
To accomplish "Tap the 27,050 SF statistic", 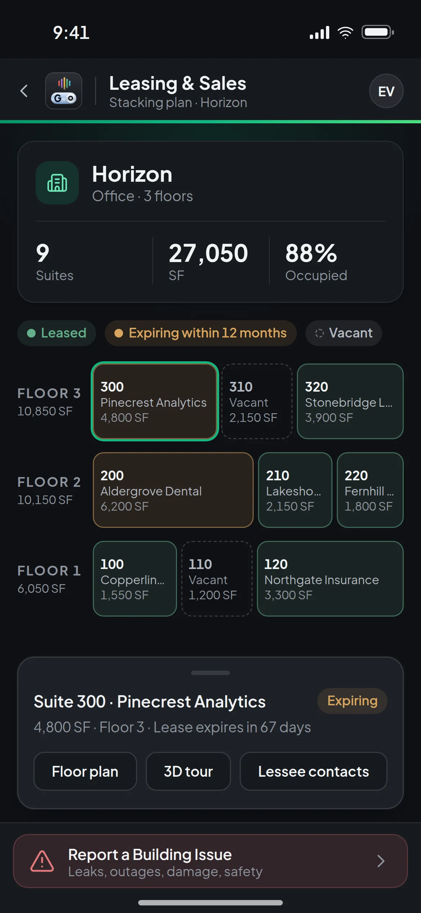I will (208, 262).
